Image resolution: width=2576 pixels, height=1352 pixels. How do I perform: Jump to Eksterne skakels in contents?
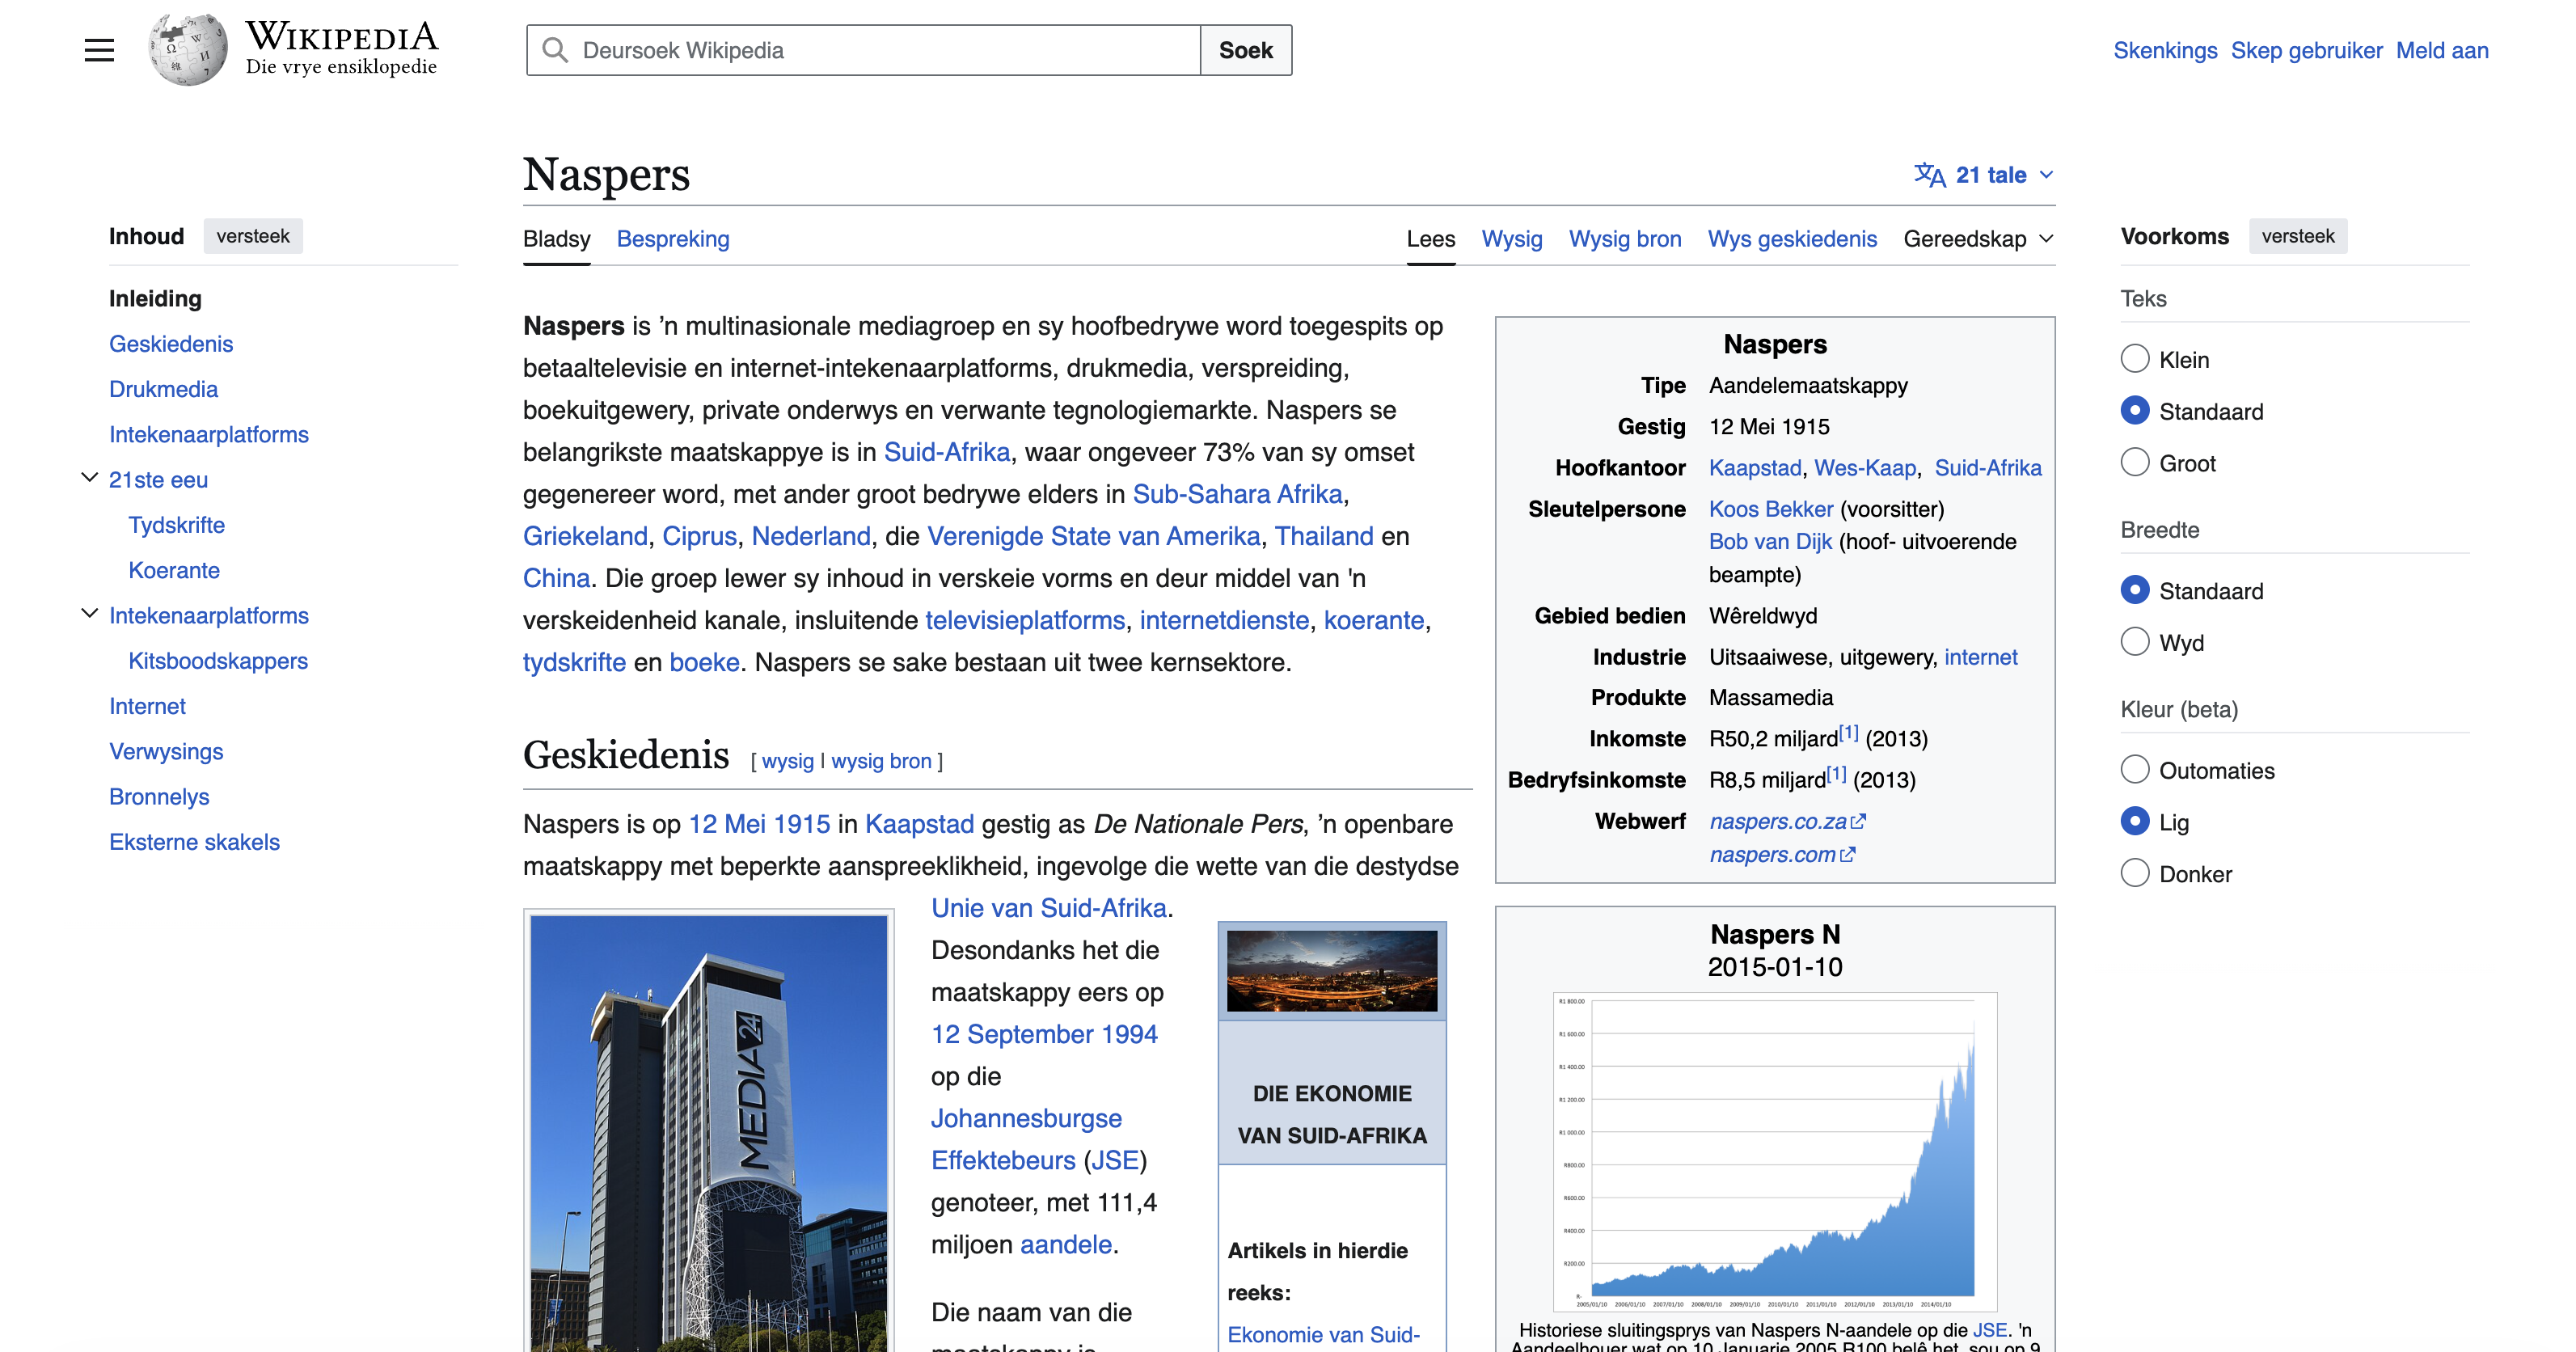point(194,842)
